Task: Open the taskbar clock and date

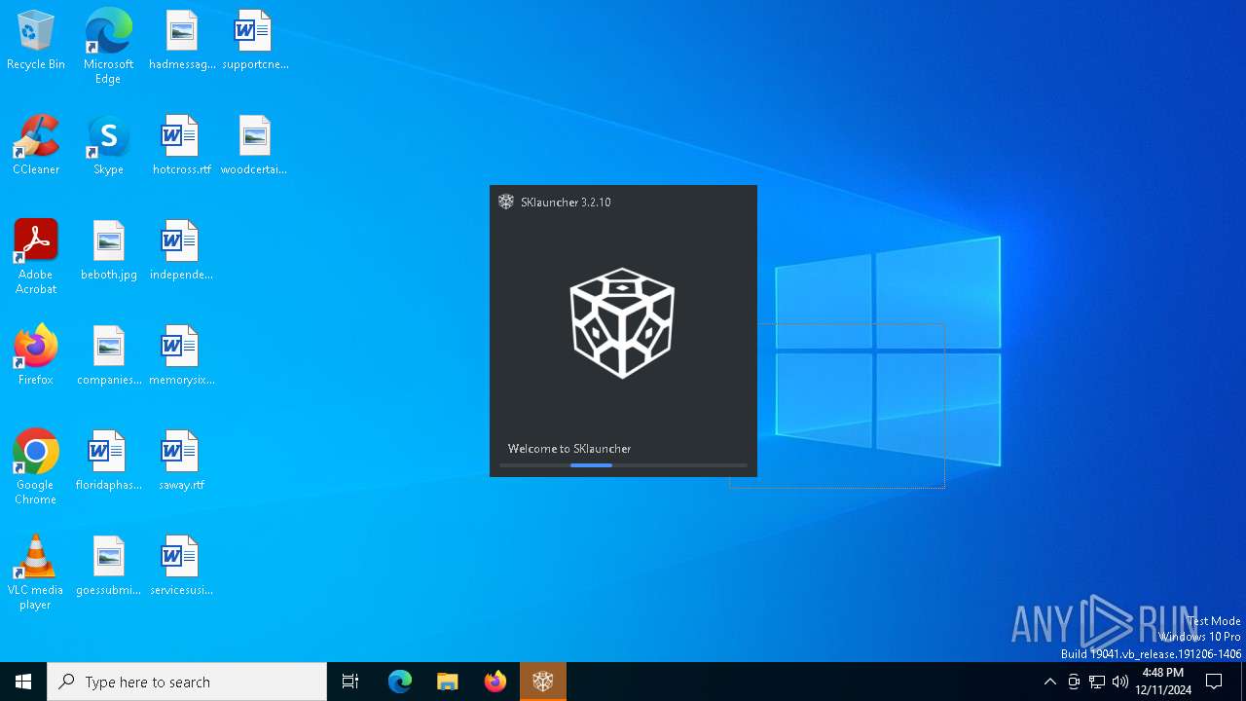Action: click(x=1163, y=682)
